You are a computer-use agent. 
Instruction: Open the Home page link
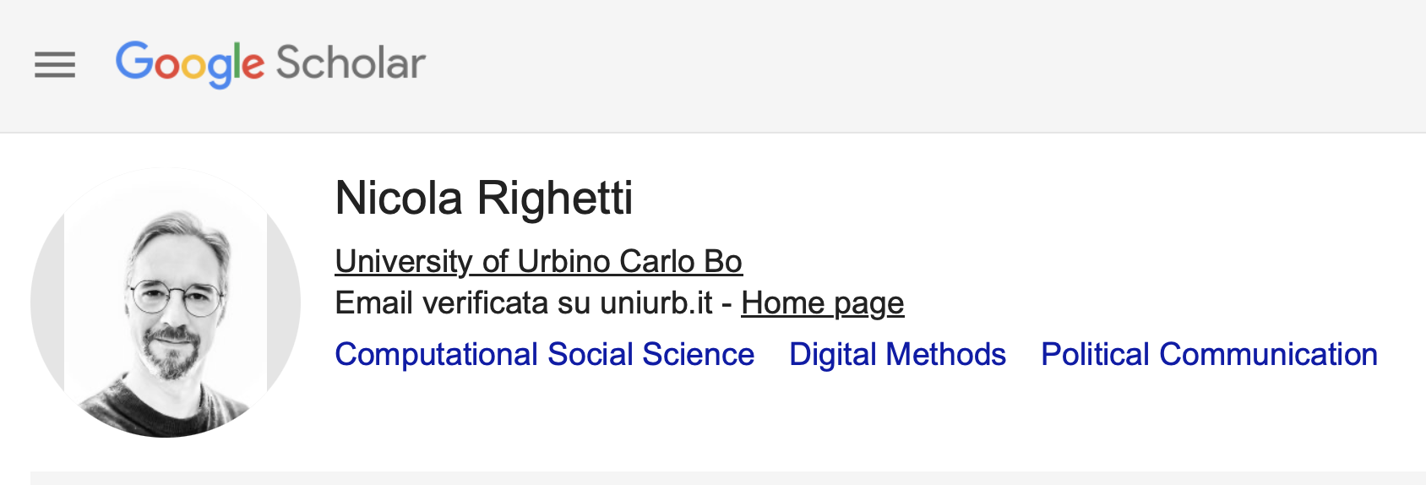point(822,303)
